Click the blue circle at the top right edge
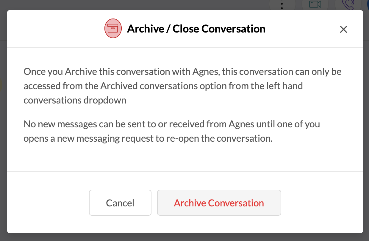The image size is (369, 241). (x=367, y=4)
